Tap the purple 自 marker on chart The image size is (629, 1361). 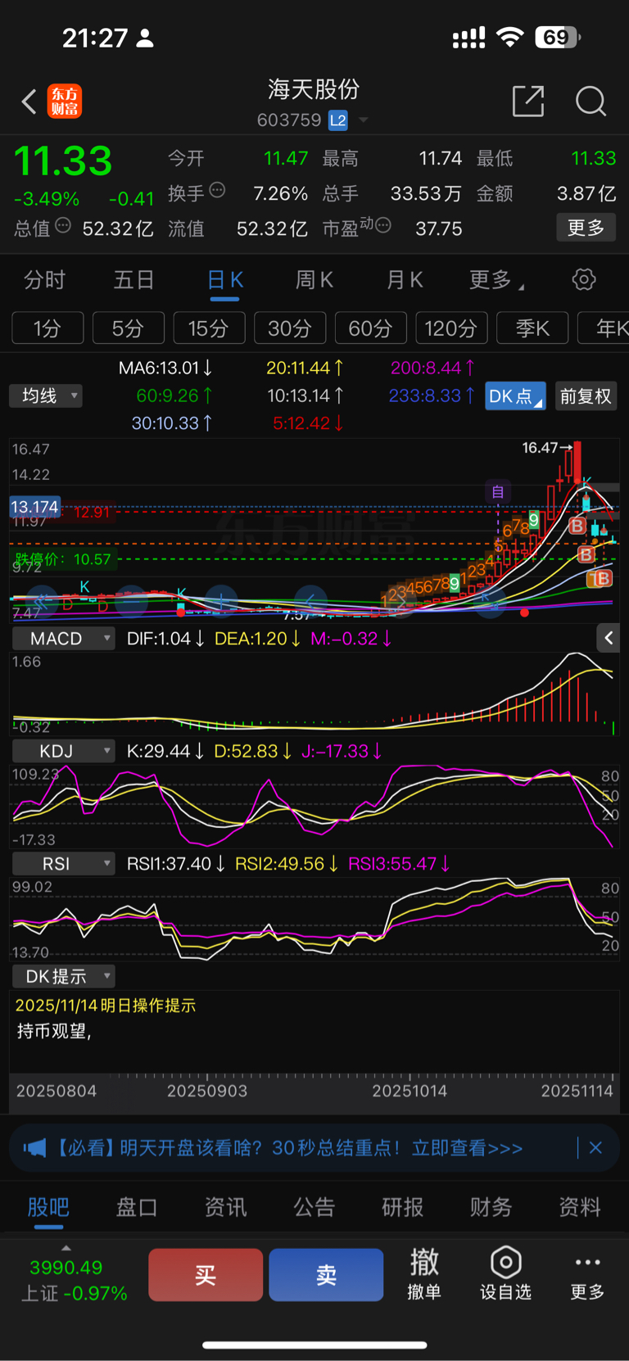498,491
